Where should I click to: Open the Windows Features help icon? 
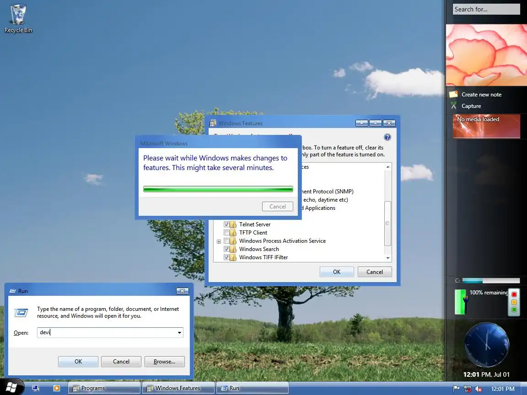[387, 137]
